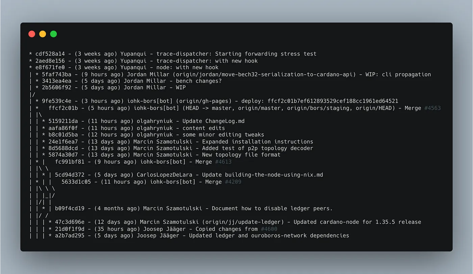This screenshot has width=473, height=274.
Task: Open pull request reference #4563
Action: (432, 108)
